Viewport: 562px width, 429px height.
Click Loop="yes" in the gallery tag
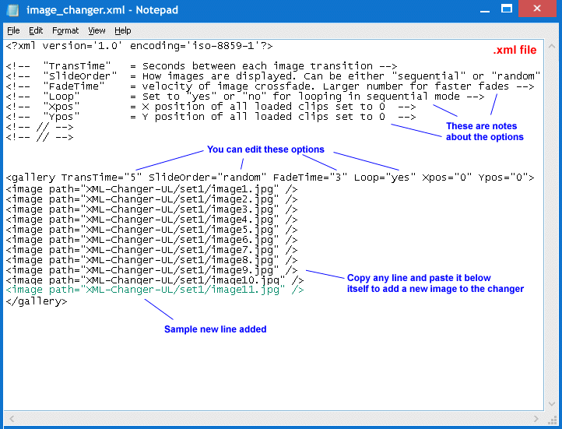pos(385,178)
